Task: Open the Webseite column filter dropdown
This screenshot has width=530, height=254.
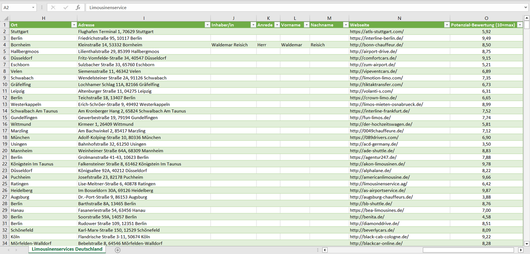Action: click(446, 25)
